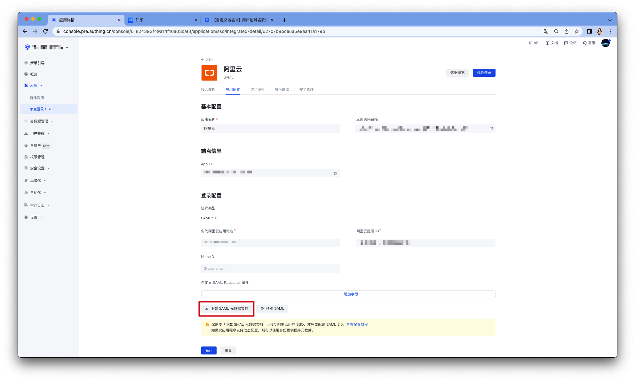Copy the application access link
The width and height of the screenshot is (635, 381).
coord(491,129)
